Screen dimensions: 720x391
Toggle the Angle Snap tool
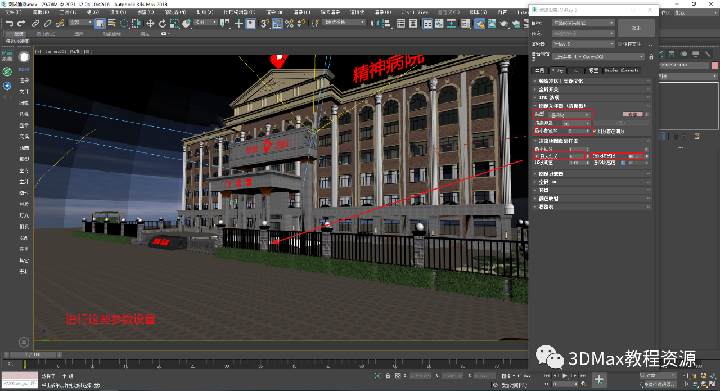click(x=277, y=24)
